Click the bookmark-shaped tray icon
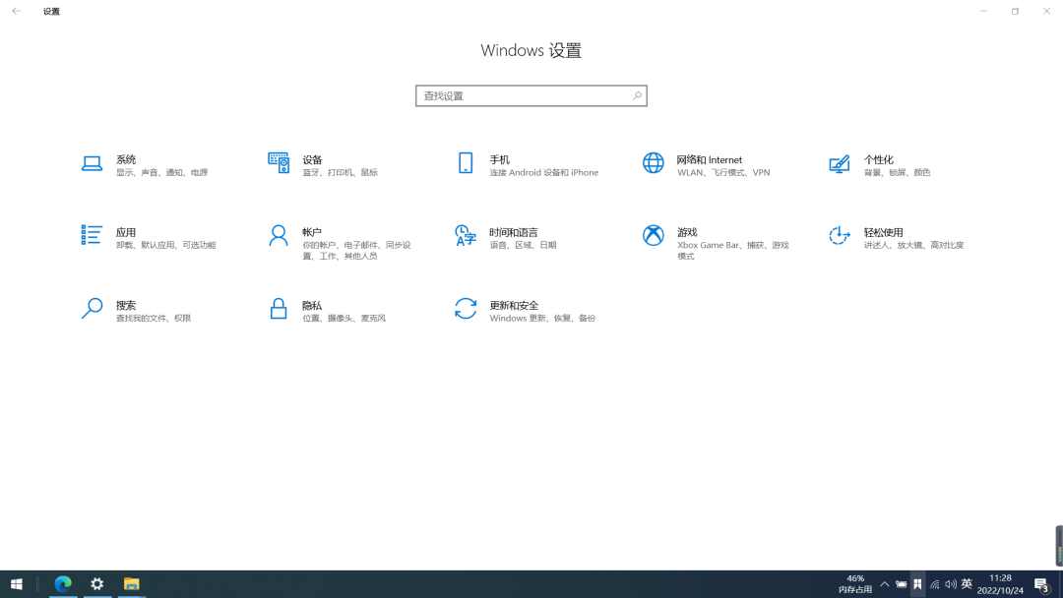The height and width of the screenshot is (598, 1063). 917,584
